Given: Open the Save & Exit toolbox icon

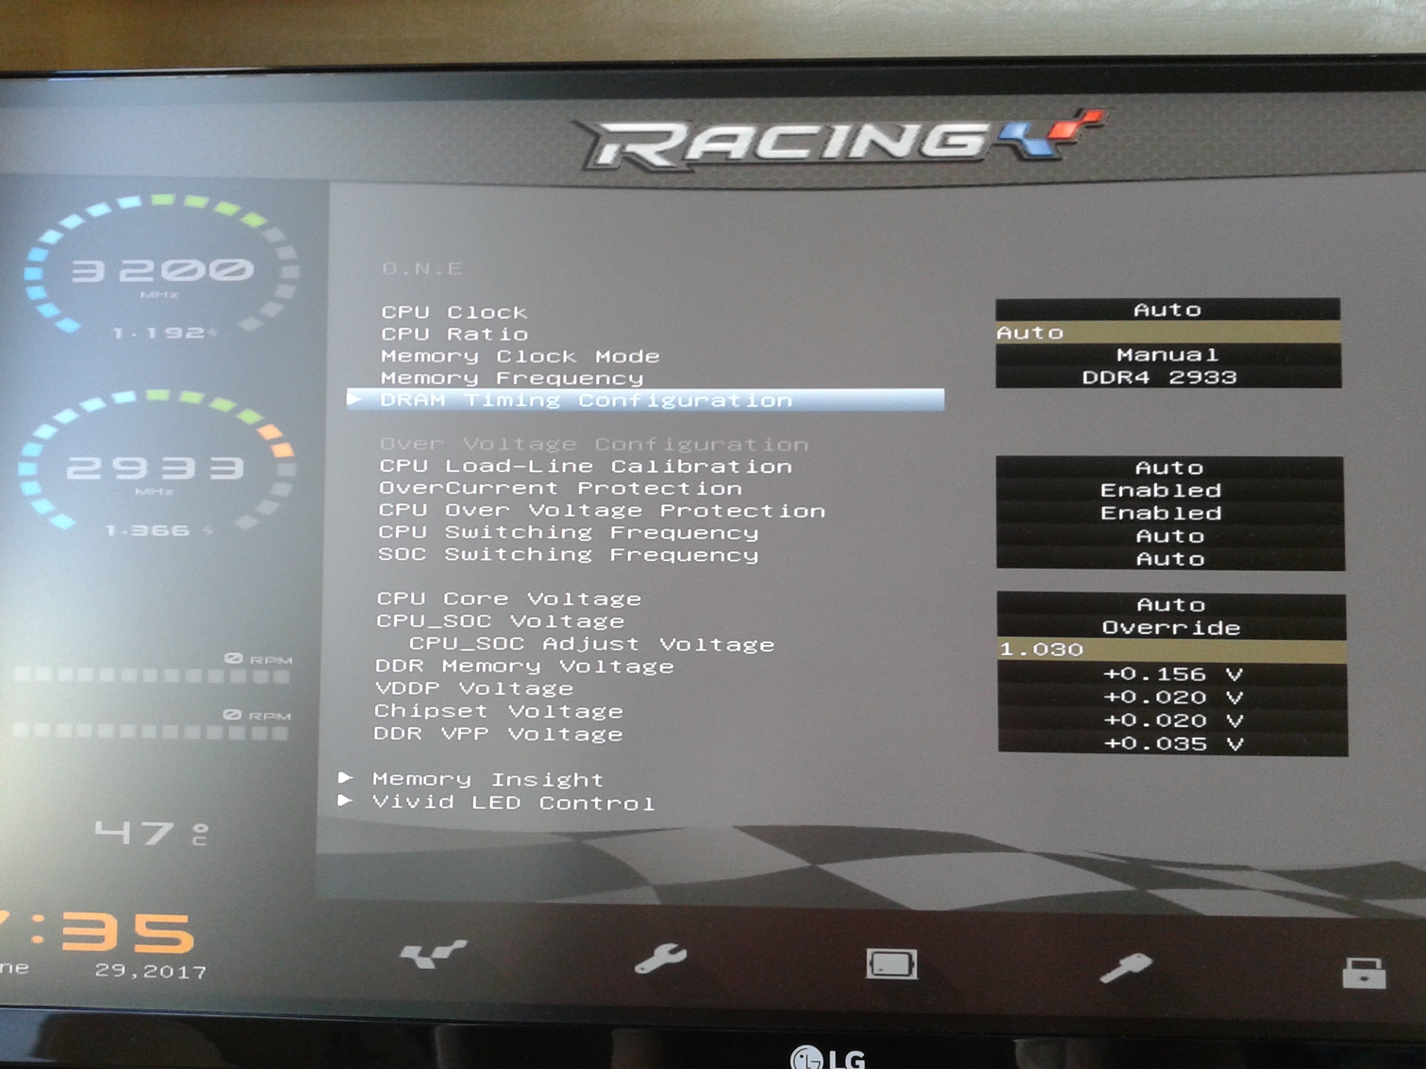Looking at the screenshot, I should point(1364,973).
